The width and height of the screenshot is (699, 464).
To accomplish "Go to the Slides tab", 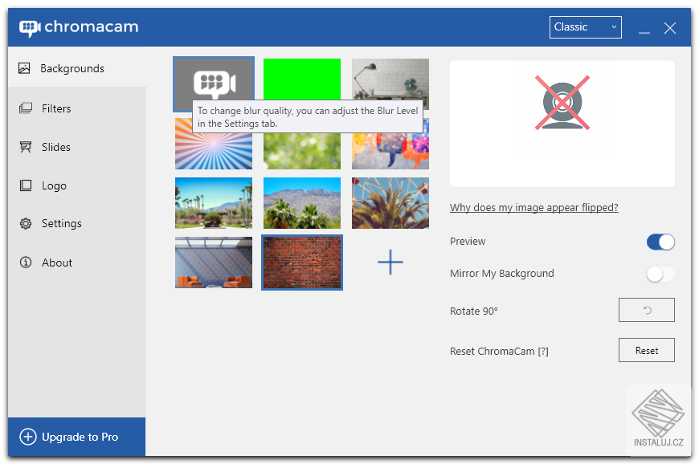I will (76, 147).
